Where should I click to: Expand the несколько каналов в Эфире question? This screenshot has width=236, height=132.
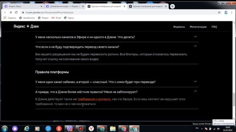click(x=195, y=37)
